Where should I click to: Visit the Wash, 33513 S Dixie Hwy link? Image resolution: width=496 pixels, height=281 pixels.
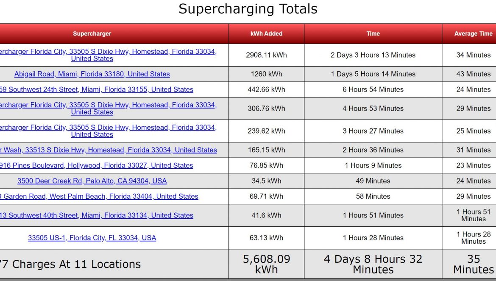coord(109,150)
